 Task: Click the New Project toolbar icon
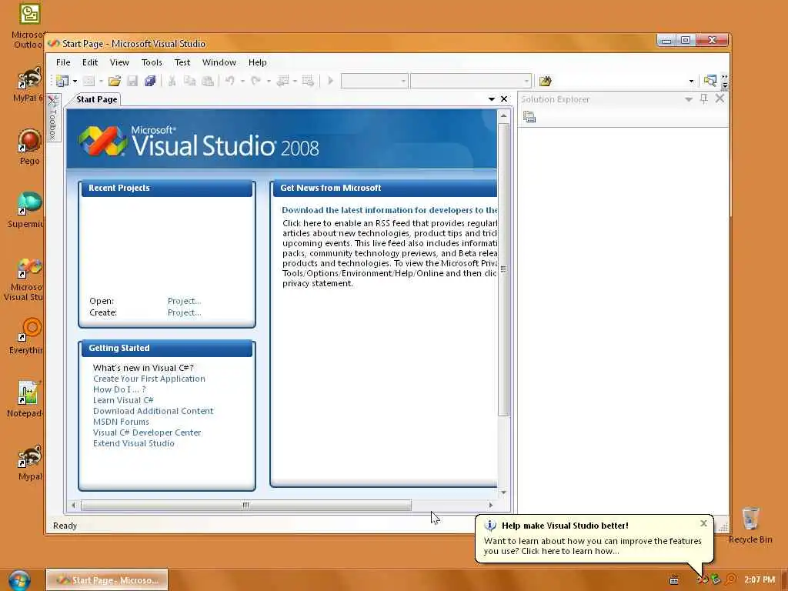coord(62,81)
